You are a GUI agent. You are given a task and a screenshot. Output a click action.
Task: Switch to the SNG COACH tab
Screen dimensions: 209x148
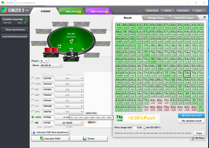click(99, 11)
